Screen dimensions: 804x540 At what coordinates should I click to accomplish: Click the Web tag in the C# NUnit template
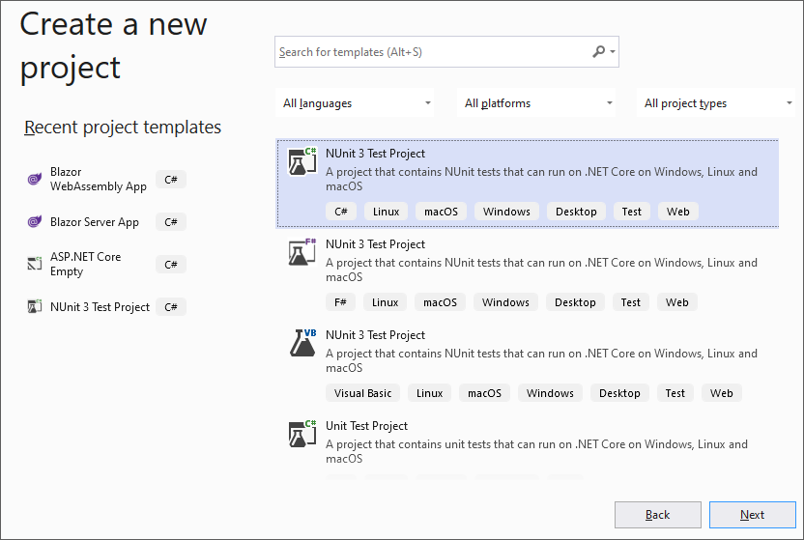click(x=677, y=212)
